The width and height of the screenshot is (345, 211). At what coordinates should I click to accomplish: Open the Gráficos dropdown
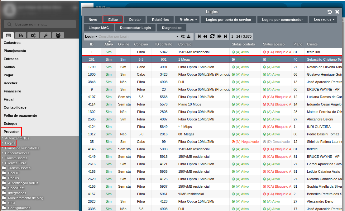coord(189,20)
